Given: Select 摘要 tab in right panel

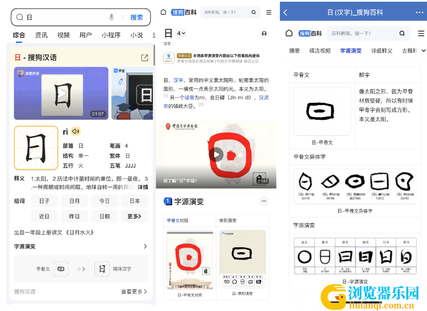Looking at the screenshot, I should coord(294,51).
